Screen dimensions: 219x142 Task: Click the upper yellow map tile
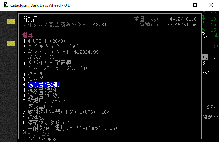[x=11, y=22]
